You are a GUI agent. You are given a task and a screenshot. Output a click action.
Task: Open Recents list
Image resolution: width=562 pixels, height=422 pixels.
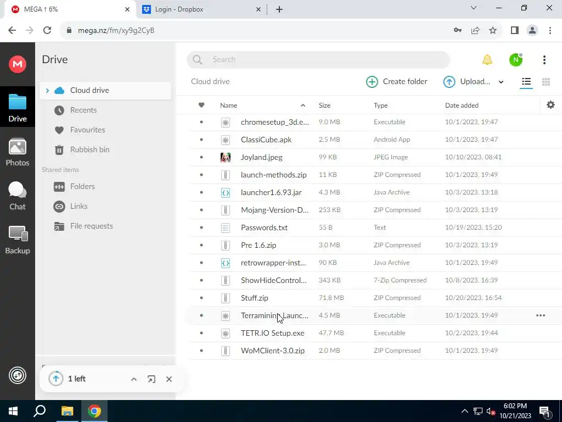coord(83,110)
